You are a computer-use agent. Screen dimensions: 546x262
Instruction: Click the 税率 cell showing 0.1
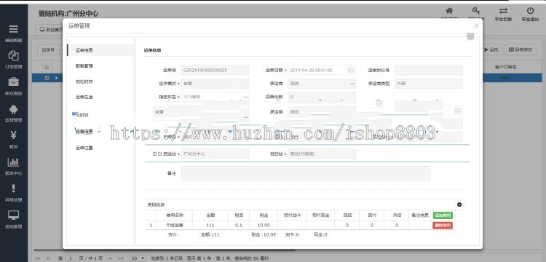pyautogui.click(x=239, y=226)
